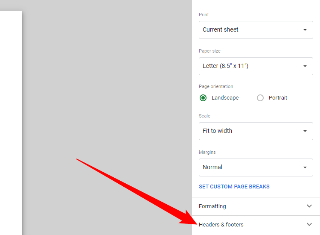This screenshot has height=235, width=320.
Task: Click the white page preview sheet
Action: tap(11, 120)
